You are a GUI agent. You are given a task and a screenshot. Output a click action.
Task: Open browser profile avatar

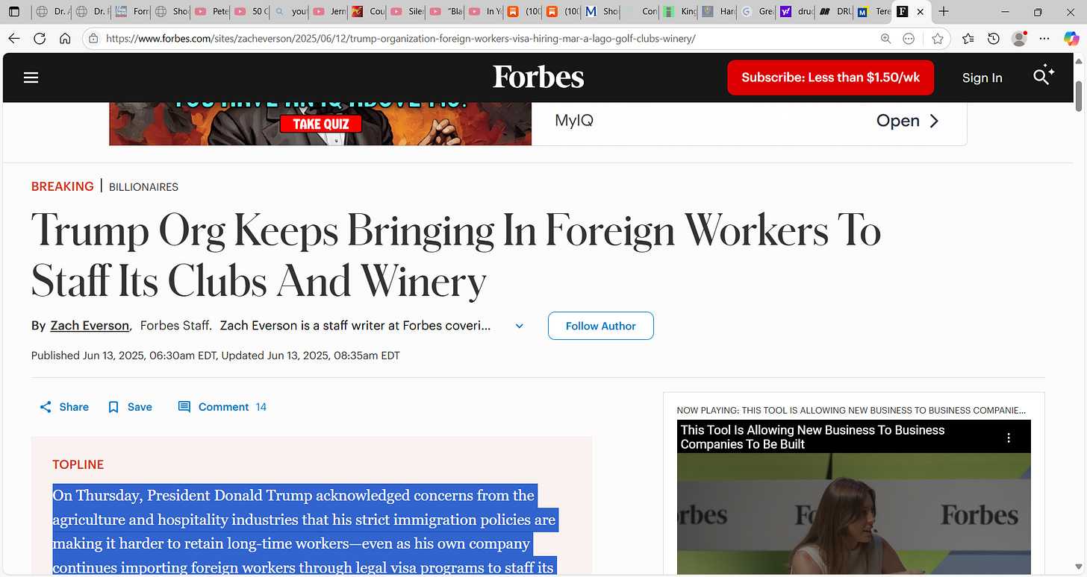pos(1019,39)
